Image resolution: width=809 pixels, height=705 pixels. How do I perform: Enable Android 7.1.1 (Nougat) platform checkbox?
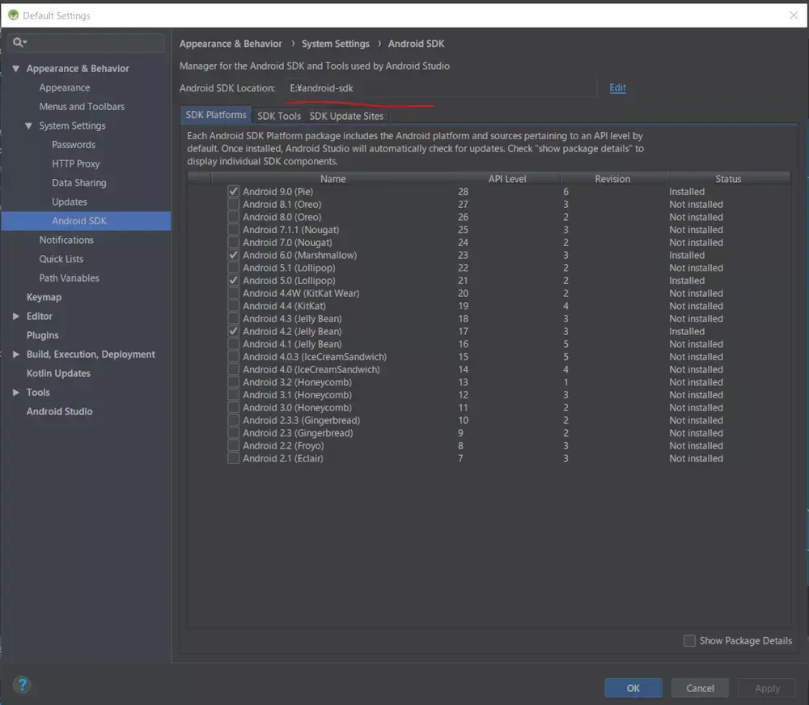coord(233,230)
